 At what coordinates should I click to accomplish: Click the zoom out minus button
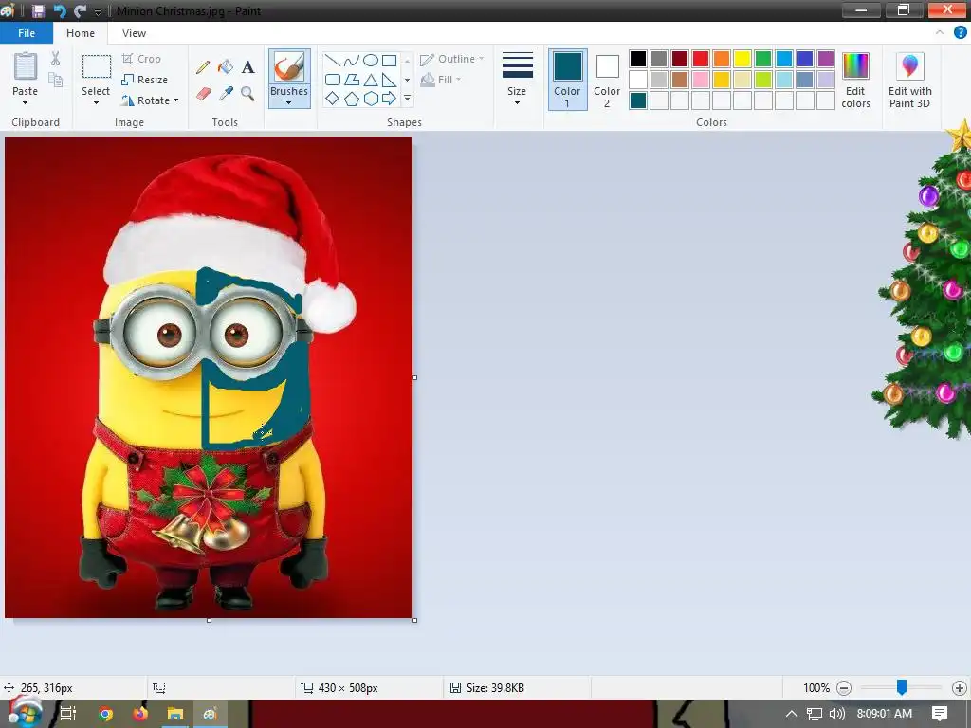click(x=844, y=688)
